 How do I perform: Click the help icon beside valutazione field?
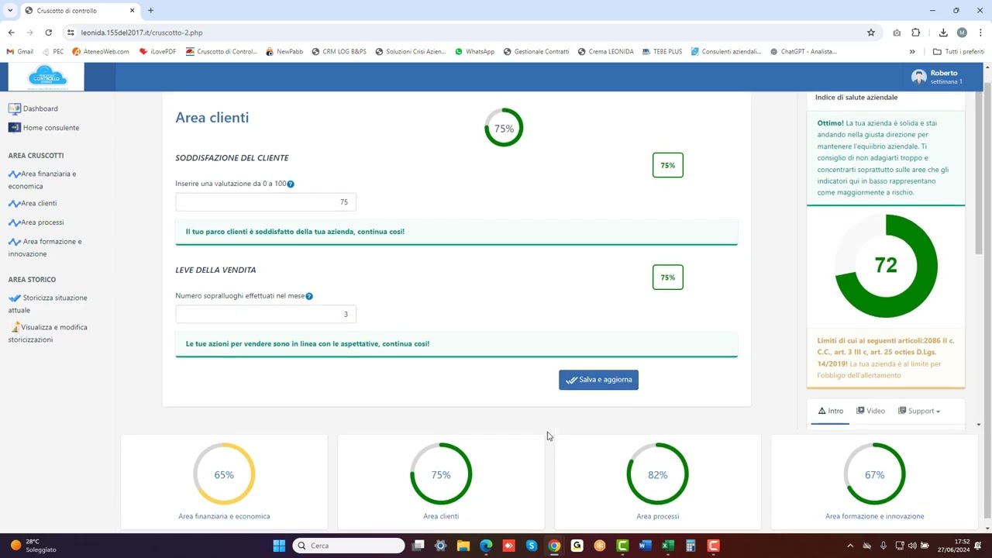[291, 184]
